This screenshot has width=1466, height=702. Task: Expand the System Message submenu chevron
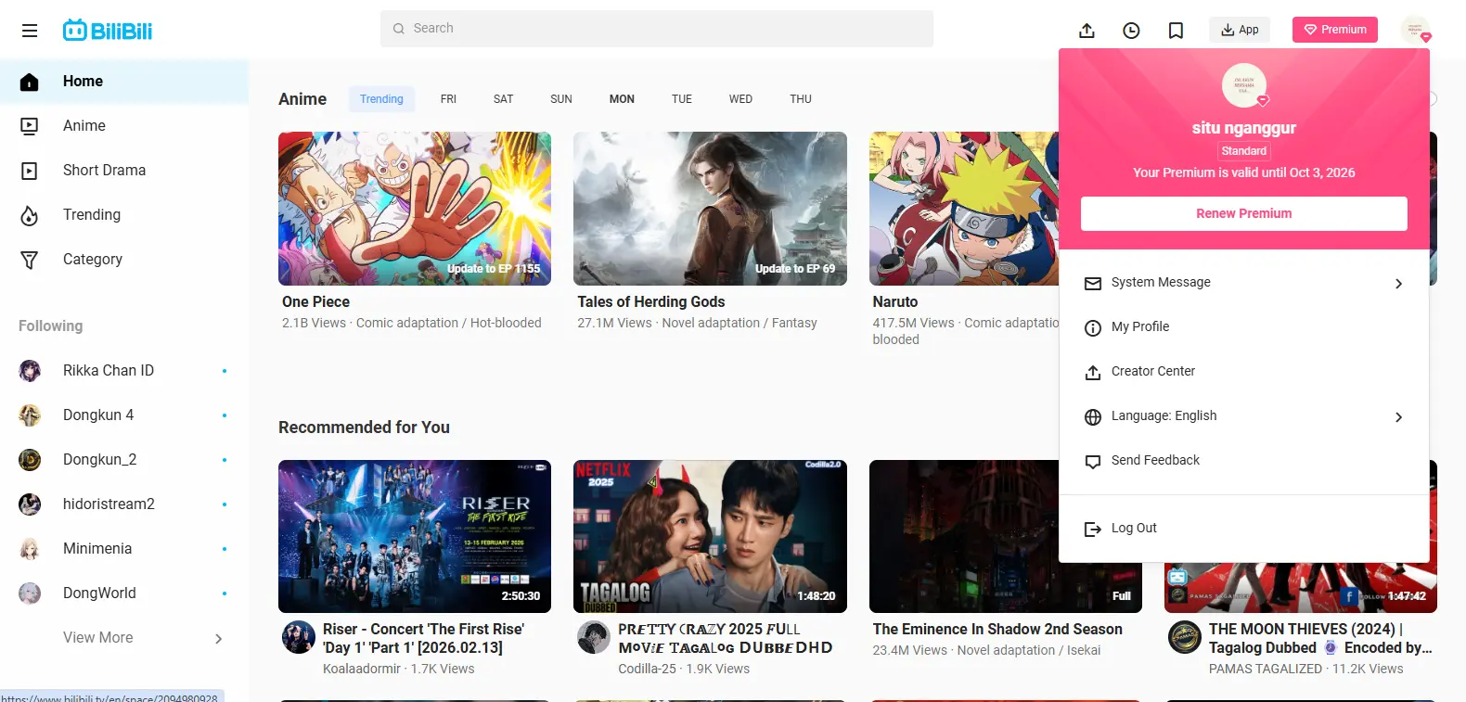coord(1398,284)
